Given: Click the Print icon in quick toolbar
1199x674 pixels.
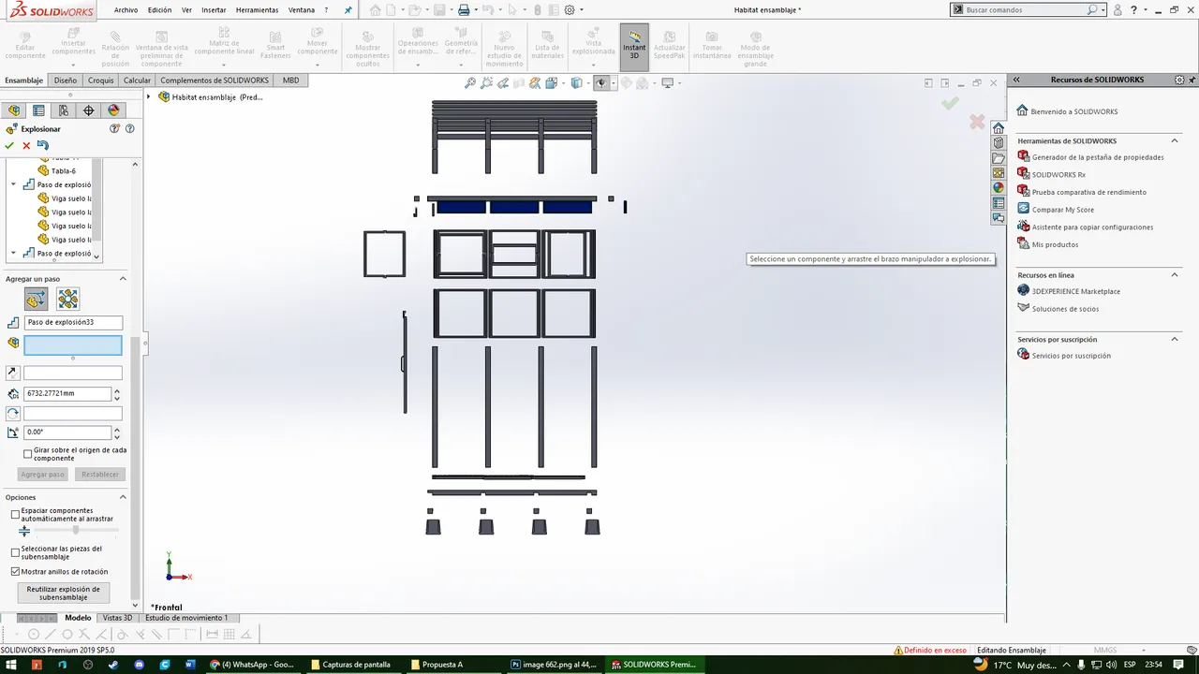Looking at the screenshot, I should pos(463,9).
